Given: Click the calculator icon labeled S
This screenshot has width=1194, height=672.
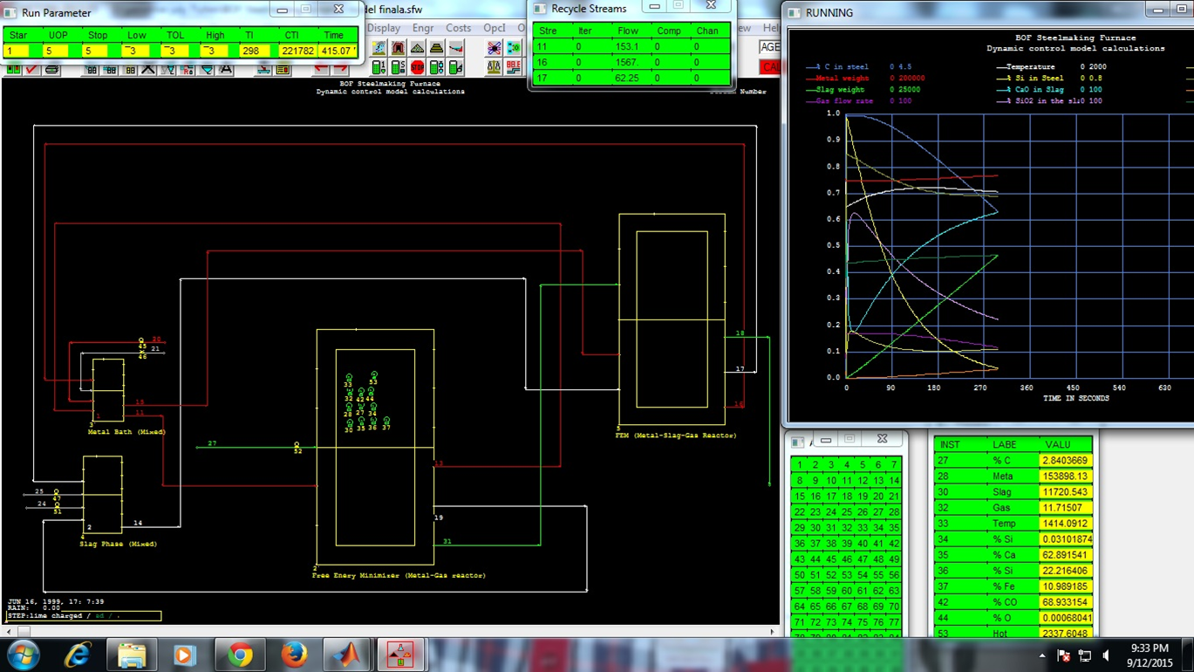Looking at the screenshot, I should point(398,67).
